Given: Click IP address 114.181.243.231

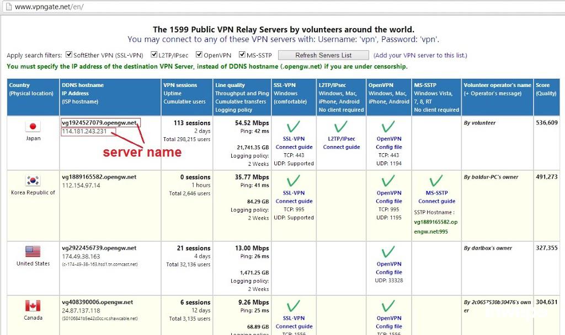Looking at the screenshot, I should click(84, 131).
